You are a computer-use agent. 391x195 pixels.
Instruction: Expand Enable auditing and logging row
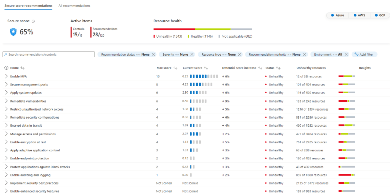6,175
